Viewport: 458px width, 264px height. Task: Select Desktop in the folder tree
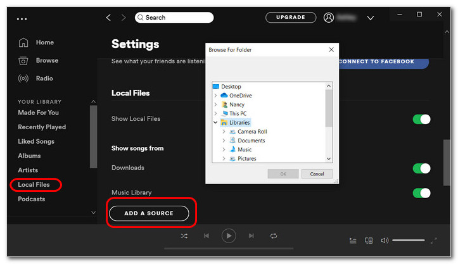[231, 87]
